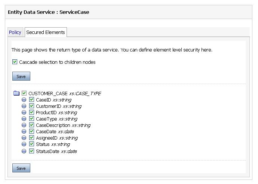The image size is (258, 184).
Task: Select the CUSTOMER_CASE tree node label
Action: point(48,93)
